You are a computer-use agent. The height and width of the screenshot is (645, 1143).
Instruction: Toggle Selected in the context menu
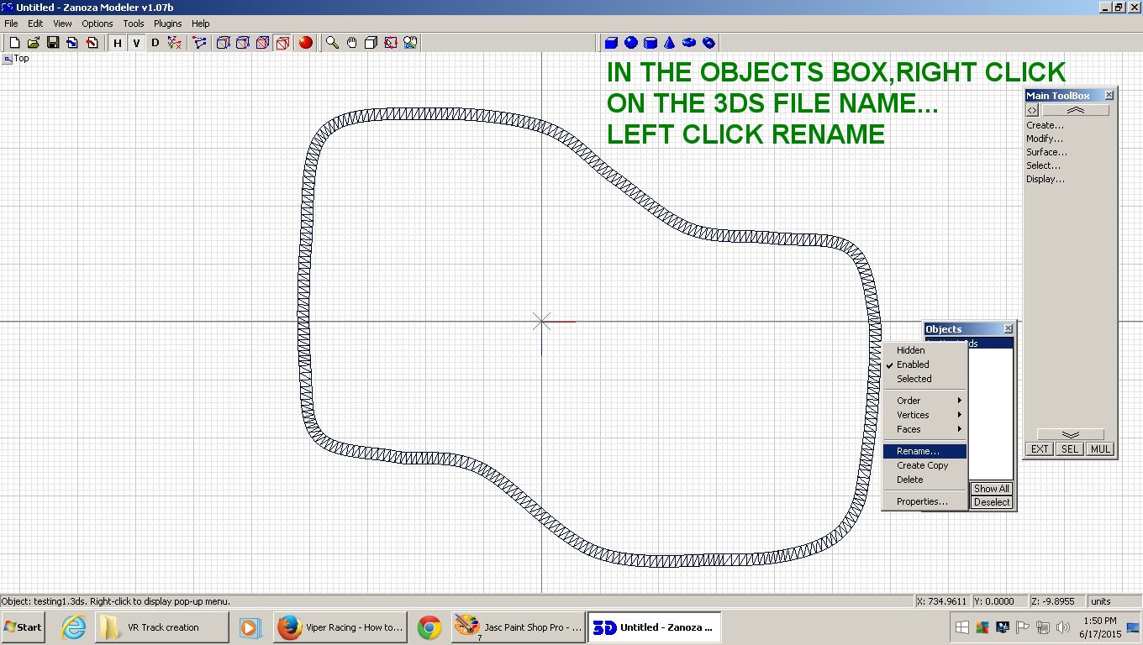coord(925,379)
